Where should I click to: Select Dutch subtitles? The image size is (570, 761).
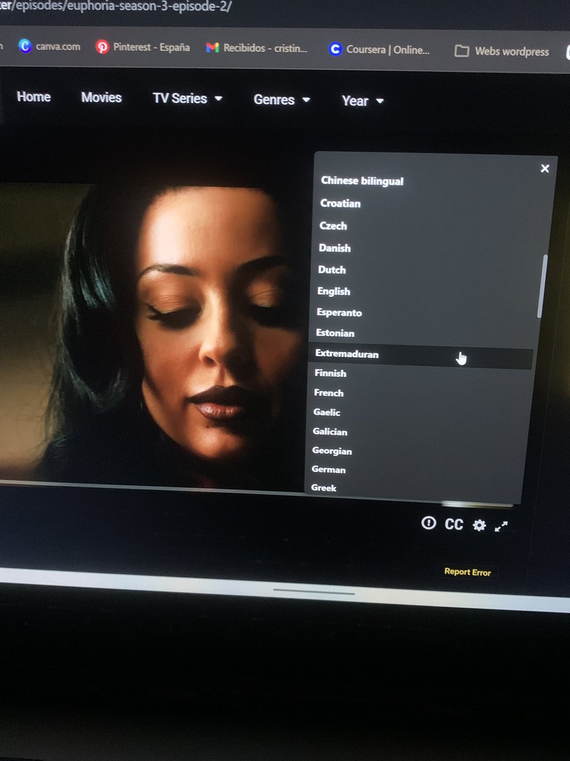pyautogui.click(x=332, y=270)
